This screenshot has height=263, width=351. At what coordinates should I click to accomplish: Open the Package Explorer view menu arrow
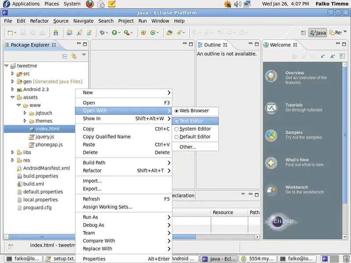84,54
